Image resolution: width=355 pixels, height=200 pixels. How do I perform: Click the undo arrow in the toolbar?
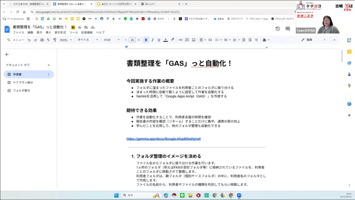29,40
